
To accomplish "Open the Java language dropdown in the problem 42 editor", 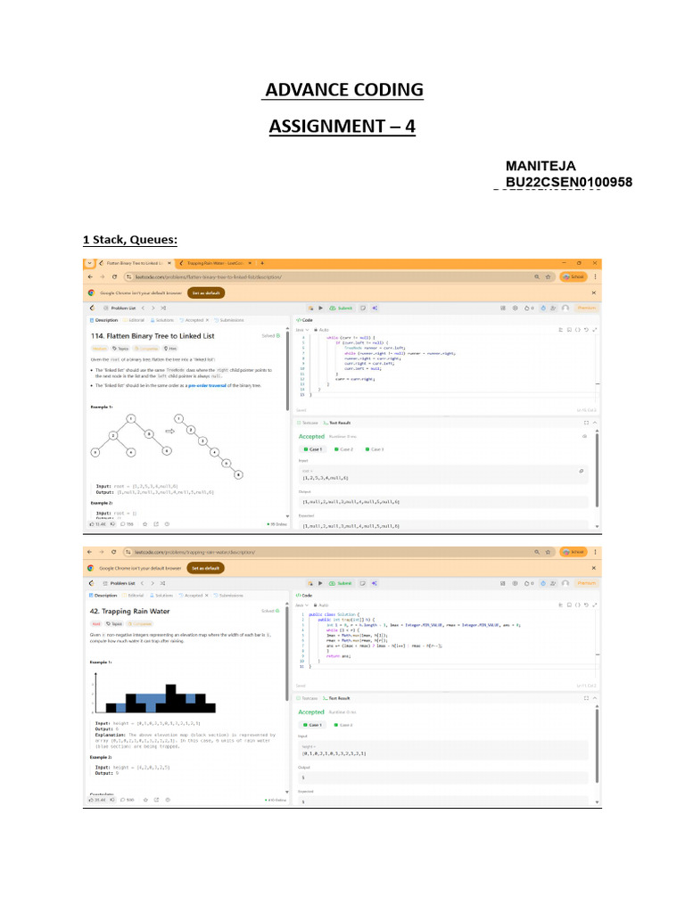I will point(301,605).
